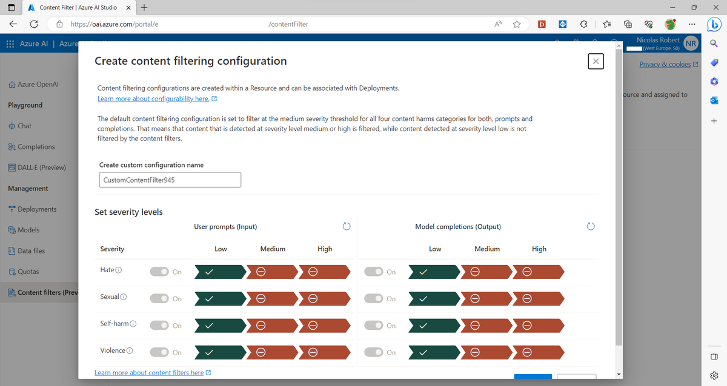Toggle Hate filter for user prompts

pyautogui.click(x=159, y=272)
